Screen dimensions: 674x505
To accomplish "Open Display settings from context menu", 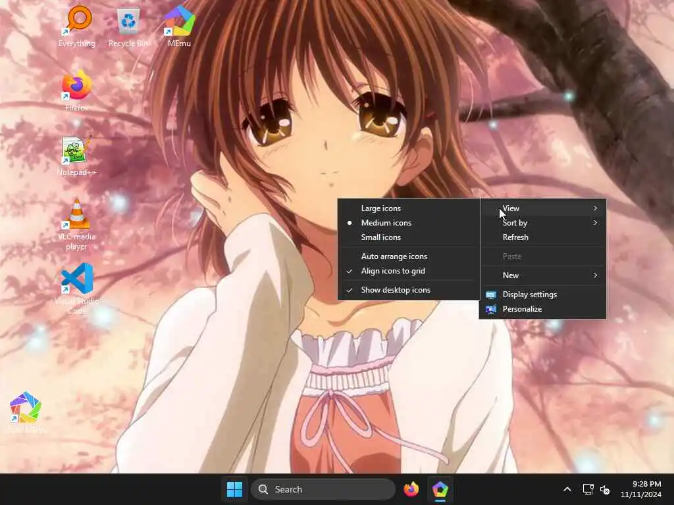I will pyautogui.click(x=543, y=295).
